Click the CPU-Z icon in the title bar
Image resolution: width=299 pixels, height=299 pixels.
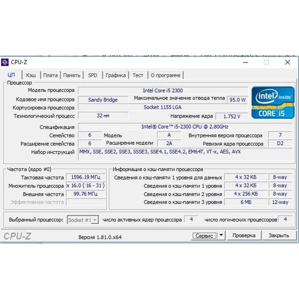[5, 62]
